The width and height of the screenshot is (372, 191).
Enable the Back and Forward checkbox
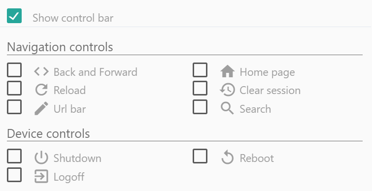click(x=14, y=70)
